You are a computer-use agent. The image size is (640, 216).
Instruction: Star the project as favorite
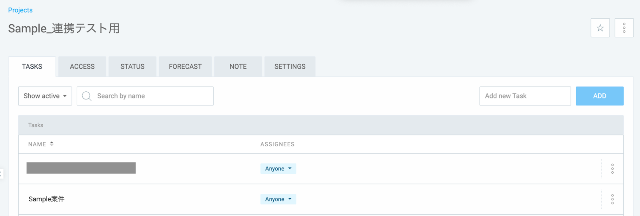point(600,28)
